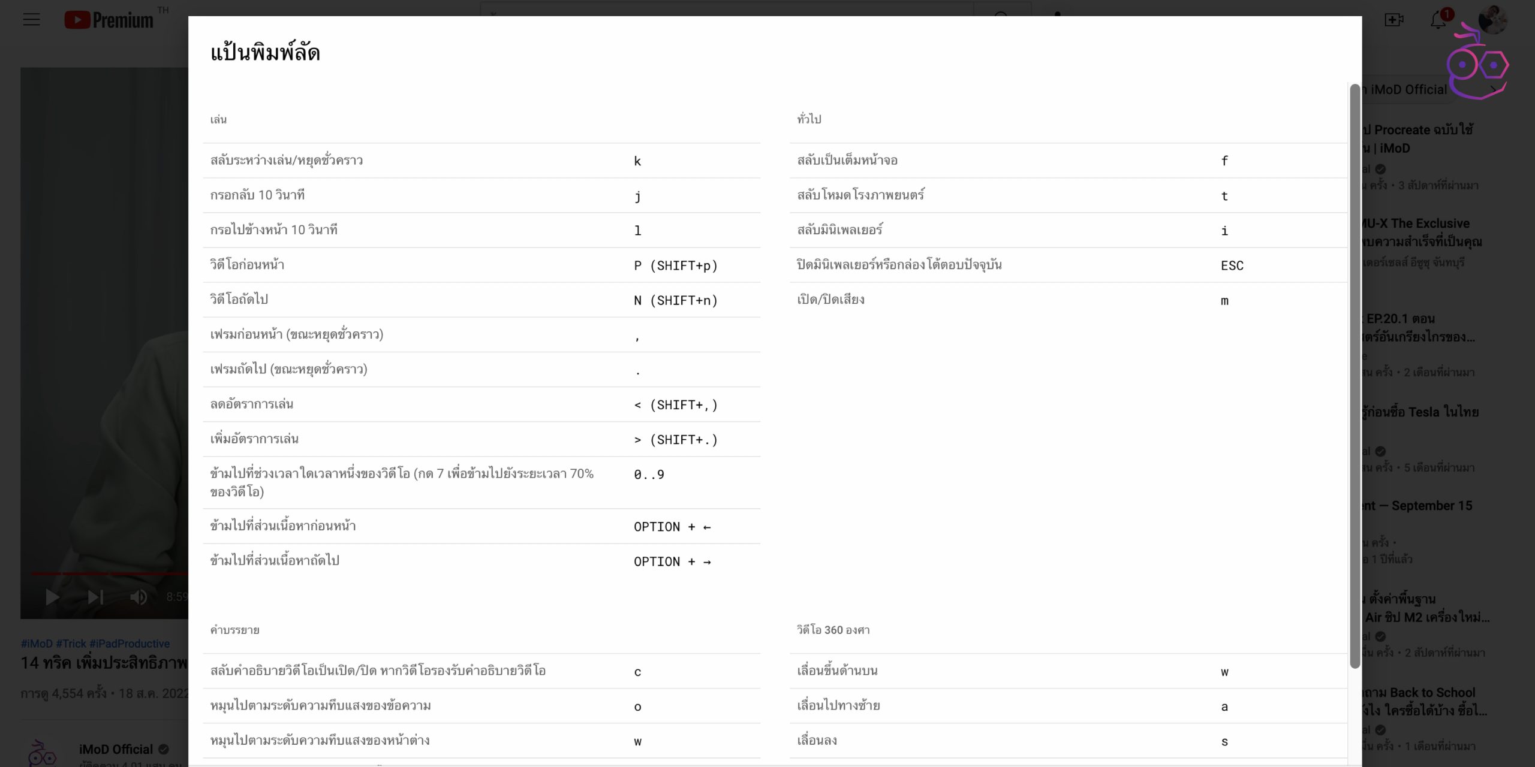Click the search magnifier icon
The image size is (1535, 767).
point(1000,14)
